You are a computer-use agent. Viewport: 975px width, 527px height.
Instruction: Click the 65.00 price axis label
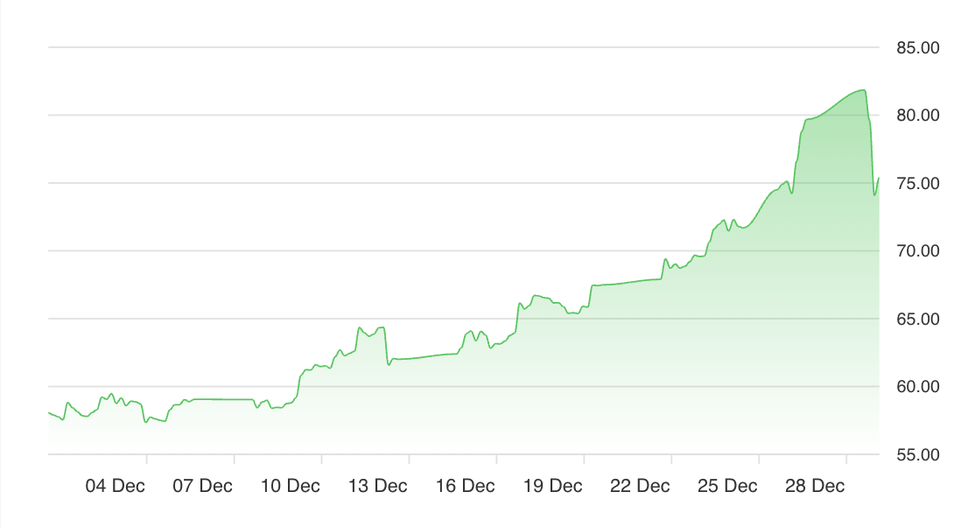tap(918, 319)
